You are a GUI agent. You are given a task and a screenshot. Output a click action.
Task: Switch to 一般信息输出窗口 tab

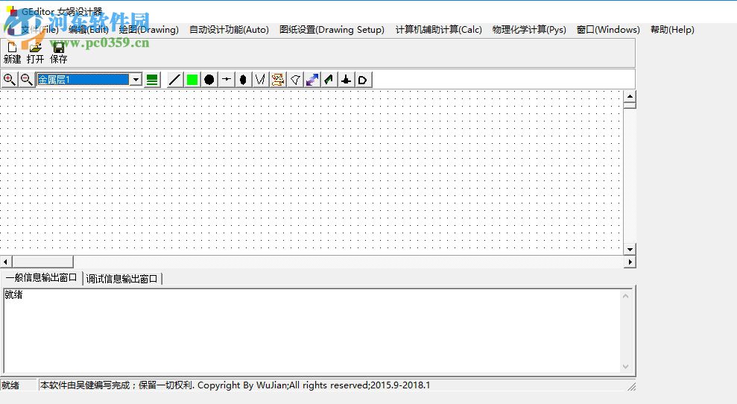(x=42, y=277)
